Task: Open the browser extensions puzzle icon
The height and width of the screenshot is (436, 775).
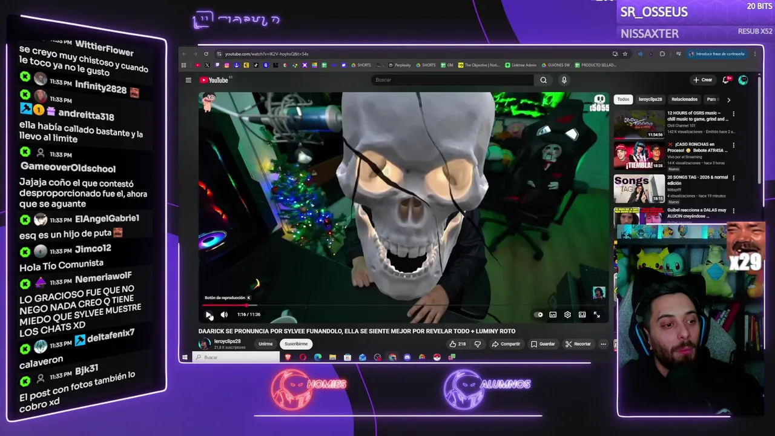Action: [662, 54]
